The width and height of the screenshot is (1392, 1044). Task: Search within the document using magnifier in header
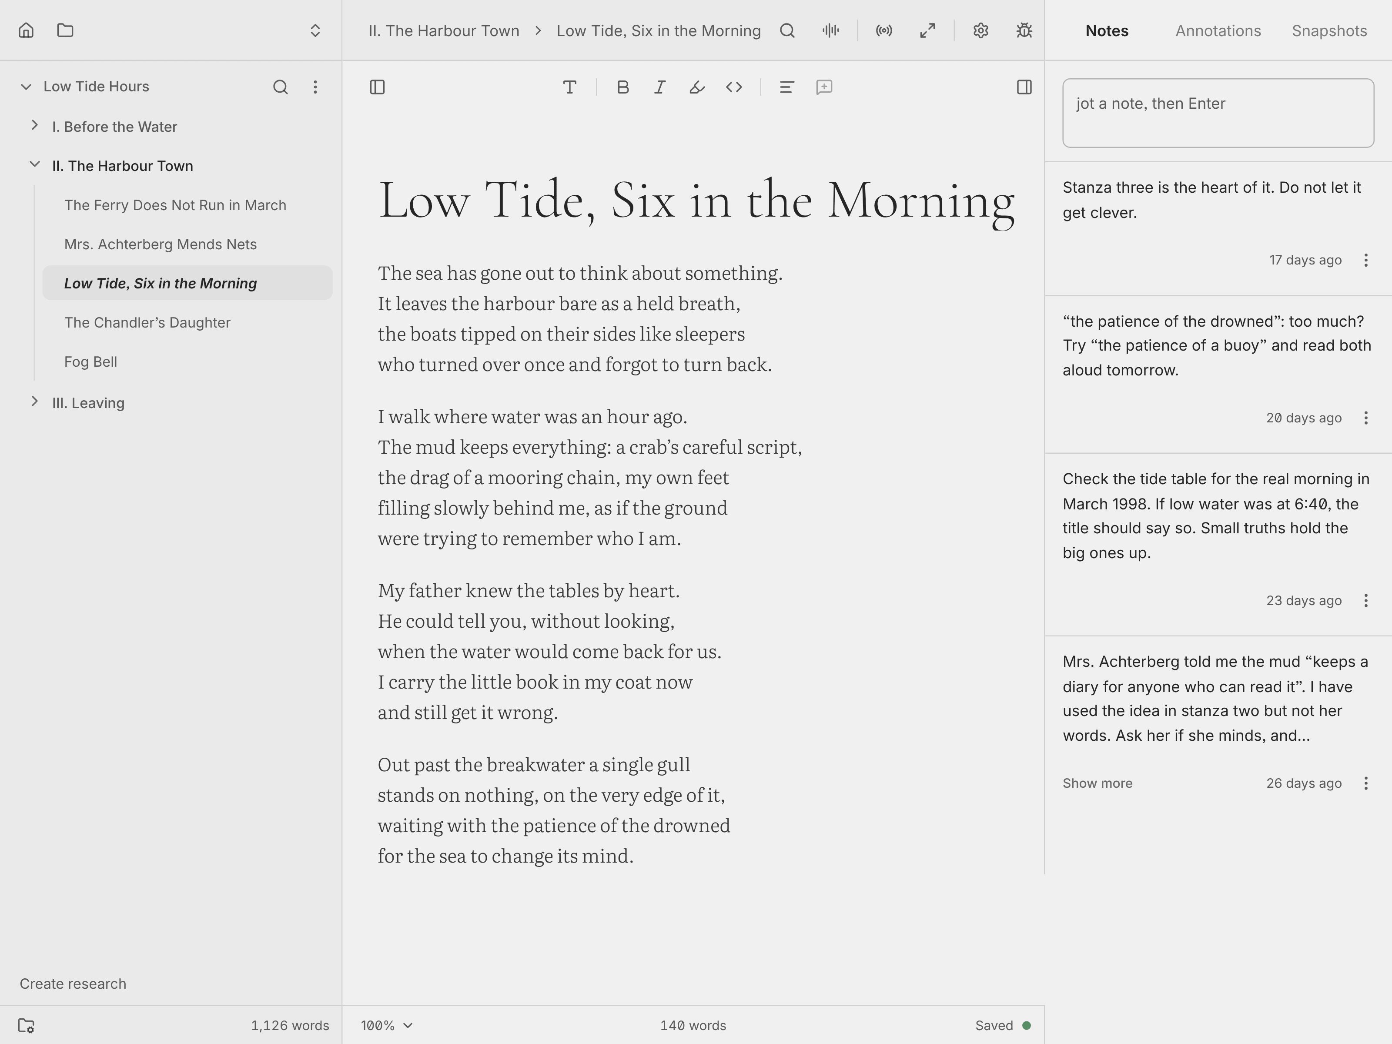point(786,30)
